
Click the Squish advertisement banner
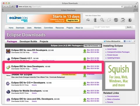118,76
